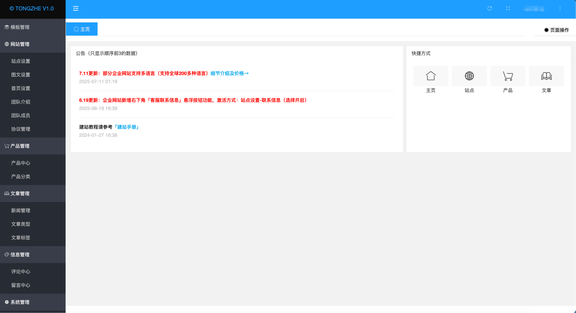The height and width of the screenshot is (313, 576).
Task: Expand the 系统管理 menu group
Action: point(33,302)
